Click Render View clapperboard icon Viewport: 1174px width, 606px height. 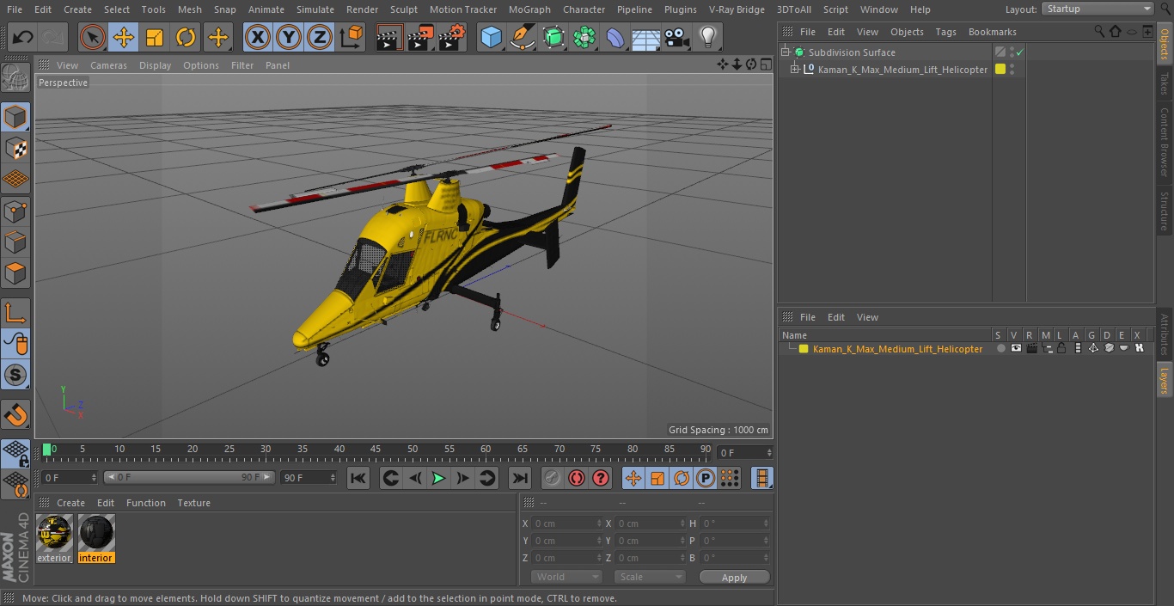pos(390,37)
